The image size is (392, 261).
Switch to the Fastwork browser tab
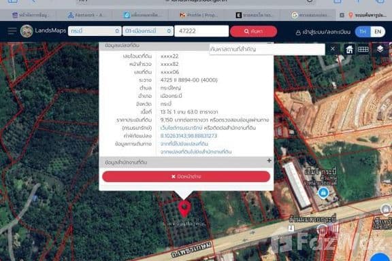click(x=86, y=15)
